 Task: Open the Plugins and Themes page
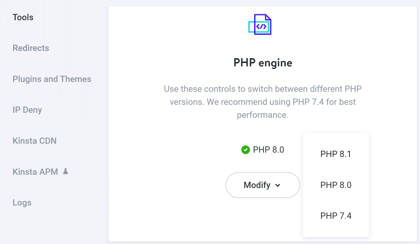[52, 79]
